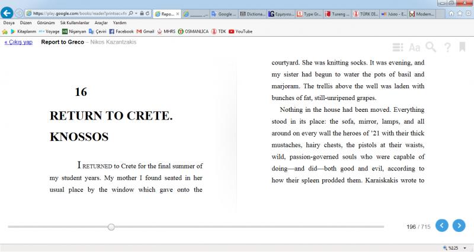Open the Voyage bookmark
Image resolution: width=474 pixels, height=252 pixels.
click(x=49, y=31)
